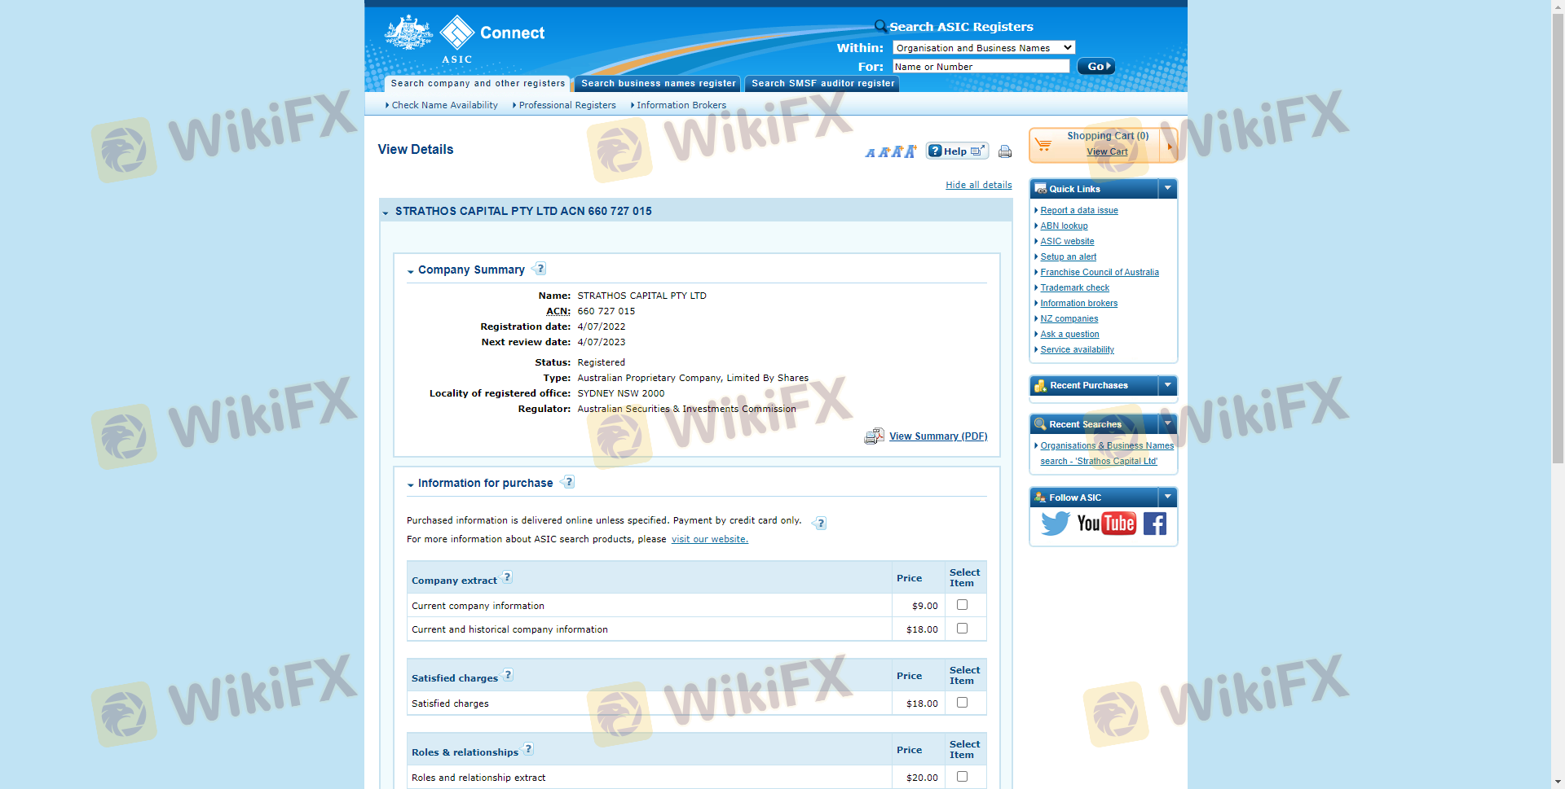Open the Search SMSF auditor register tab
The image size is (1565, 789).
(822, 84)
